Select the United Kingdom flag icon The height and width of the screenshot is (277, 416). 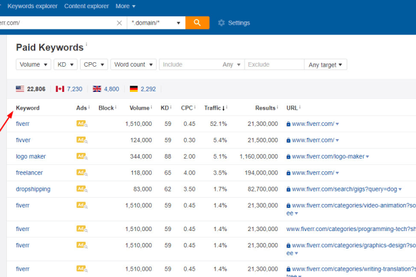(97, 89)
